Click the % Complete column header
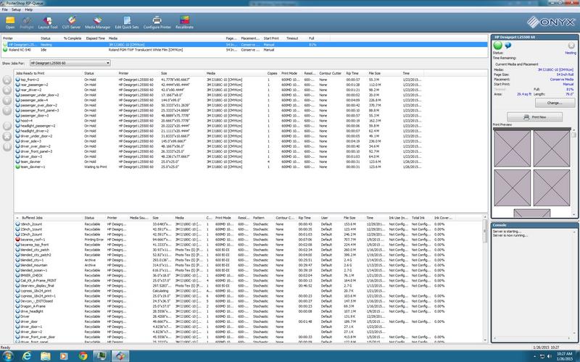The height and width of the screenshot is (362, 580). (72, 38)
